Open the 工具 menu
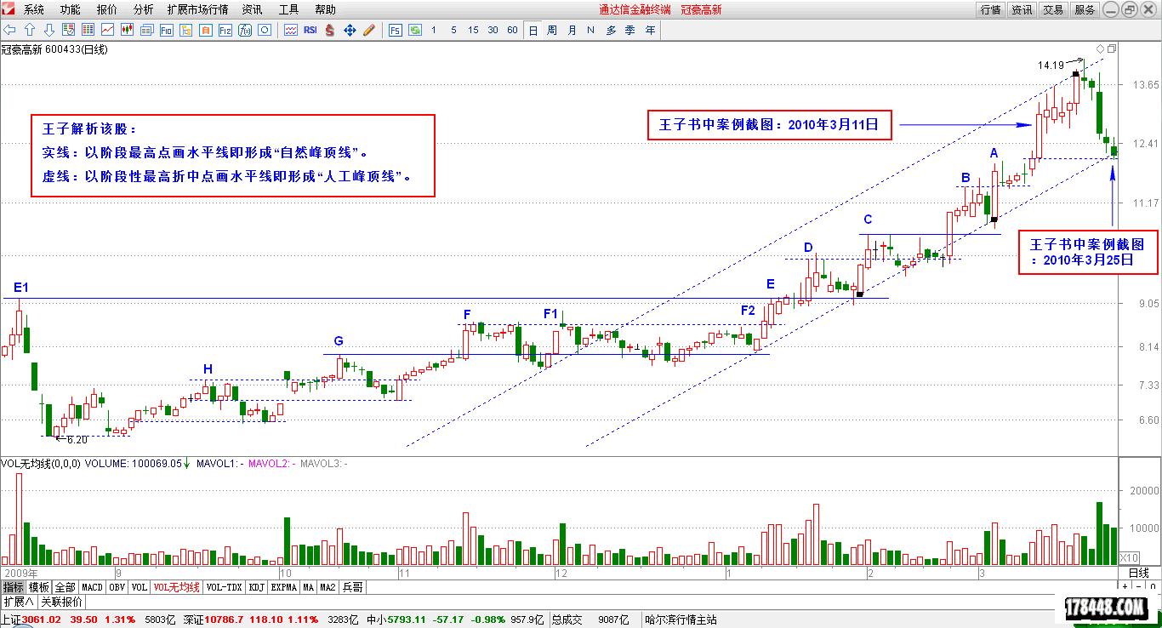The image size is (1162, 628). 288,9
